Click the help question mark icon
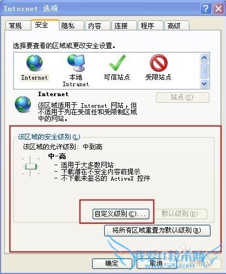226x274 pixels. click(206, 8)
